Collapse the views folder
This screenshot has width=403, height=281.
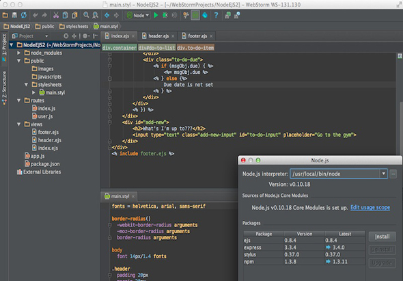tap(18, 124)
